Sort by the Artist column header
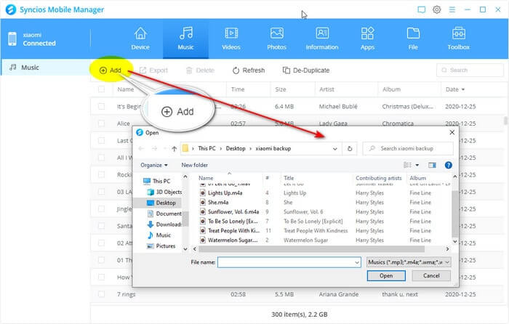509x324 pixels. tap(326, 89)
